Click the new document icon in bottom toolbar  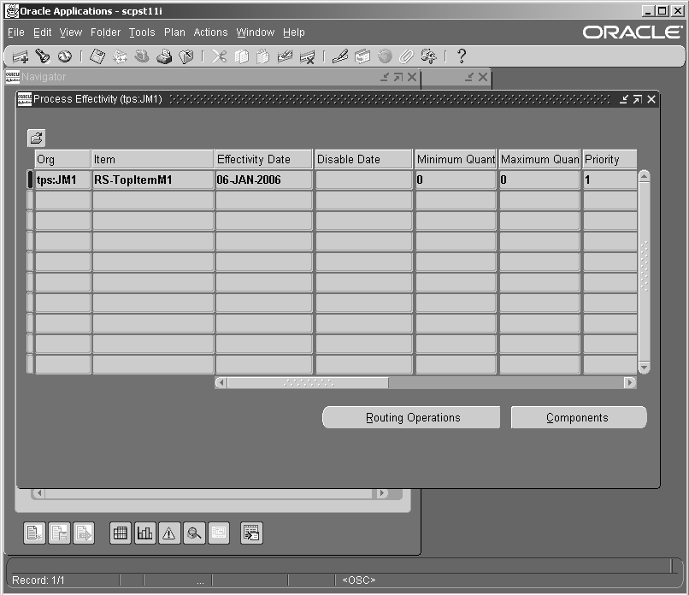click(34, 533)
